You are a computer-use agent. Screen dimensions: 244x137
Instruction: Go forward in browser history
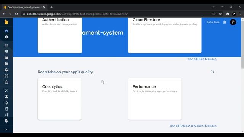10,14
